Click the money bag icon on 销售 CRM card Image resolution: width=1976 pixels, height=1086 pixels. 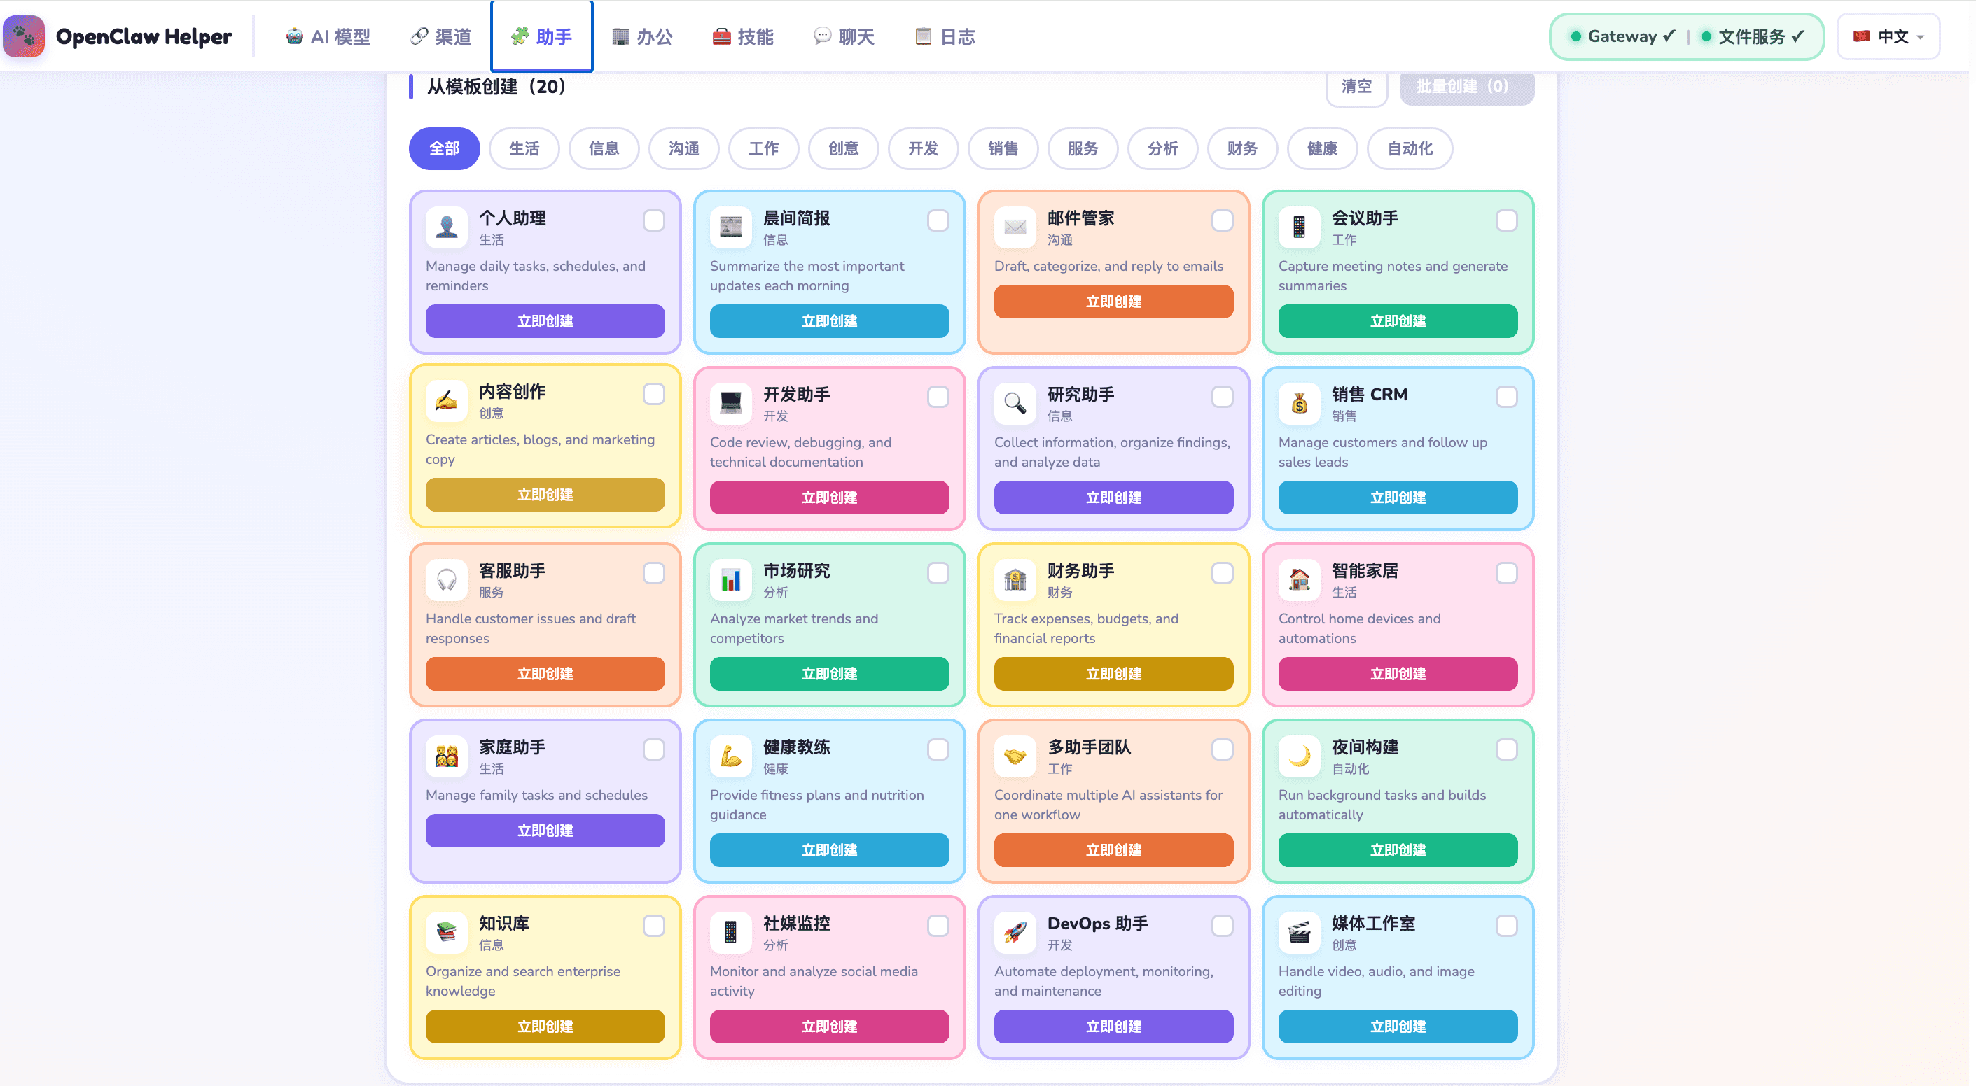point(1299,402)
